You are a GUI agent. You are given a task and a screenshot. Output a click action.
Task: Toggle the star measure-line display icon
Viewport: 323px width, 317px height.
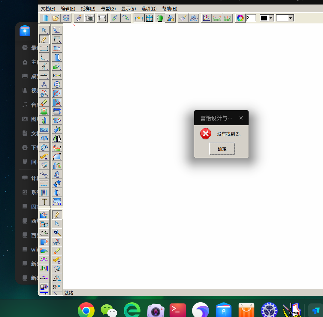(x=139, y=18)
